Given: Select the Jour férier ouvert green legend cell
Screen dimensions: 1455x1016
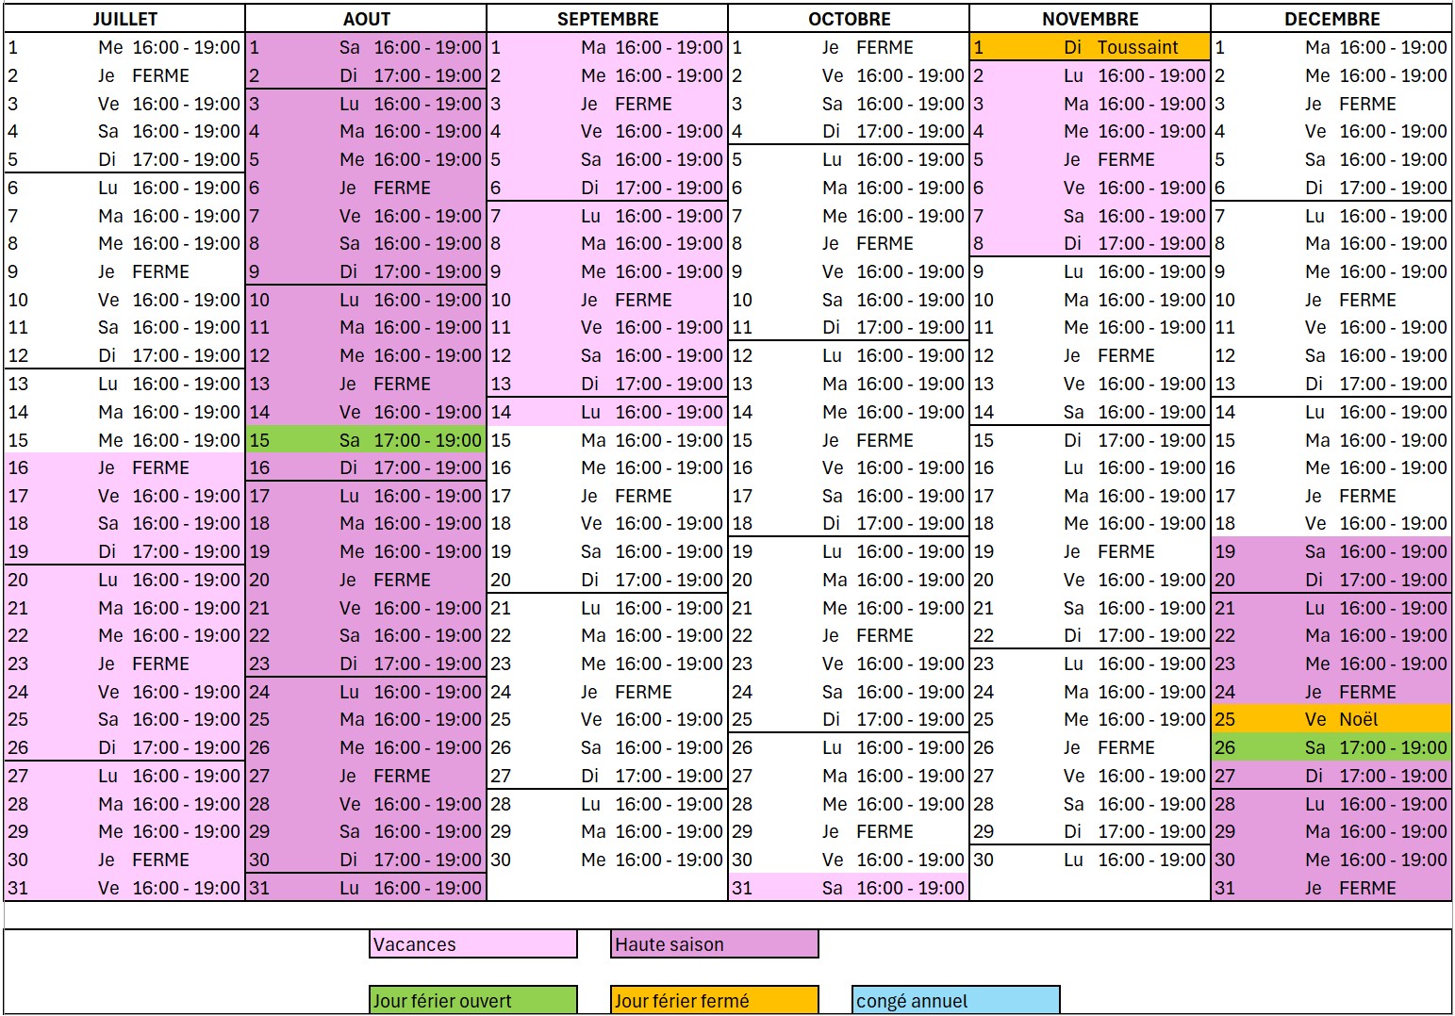Looking at the screenshot, I should point(473,1001).
